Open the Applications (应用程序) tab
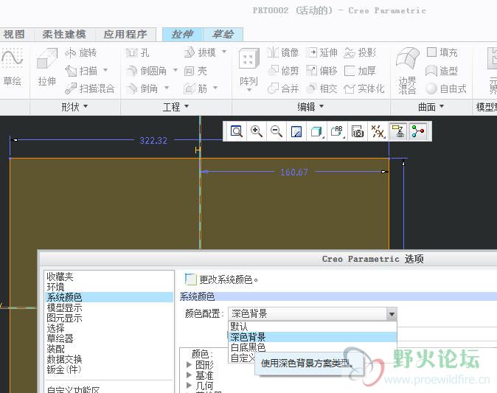497x393 pixels. [125, 34]
